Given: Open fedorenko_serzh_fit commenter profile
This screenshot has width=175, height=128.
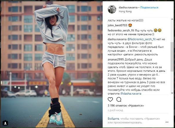Looking at the screenshot, I should point(121,30).
